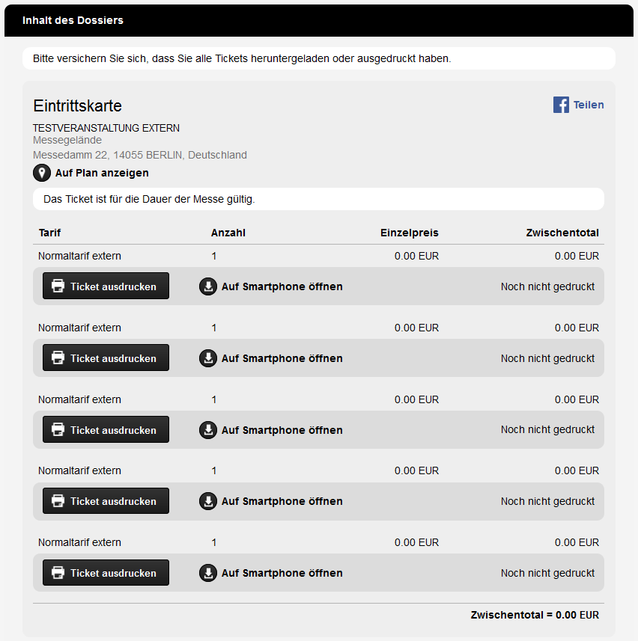Select the Zwischentotal column header
This screenshot has height=641, width=638.
[562, 233]
